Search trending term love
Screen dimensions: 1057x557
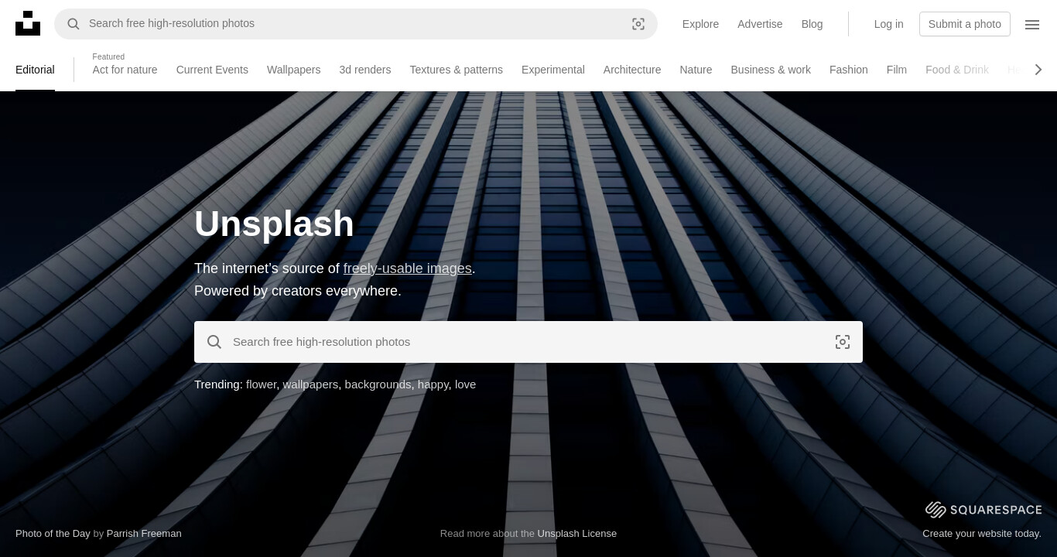[x=465, y=384]
